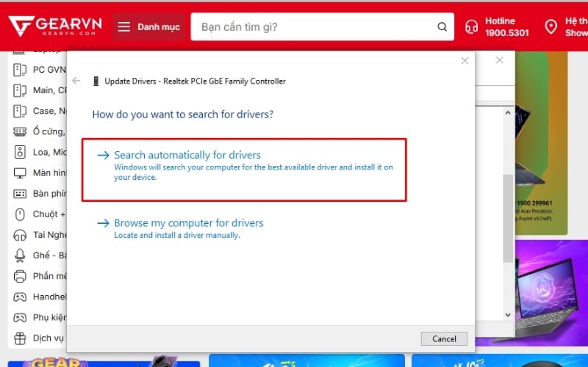Screen dimensions: 588x367
Task: Click the Hotline headset icon
Action: [471, 27]
